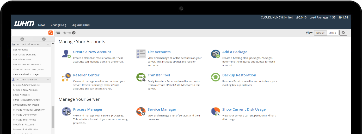Open the Process Manager link
Screen dimensions: 362x134
click(x=88, y=110)
